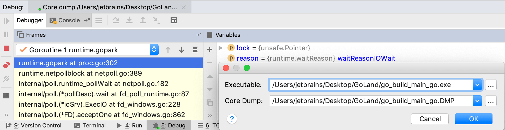Image resolution: width=505 pixels, height=130 pixels.
Task: Click the View Breakpoints red circles icon
Action: pos(6,65)
